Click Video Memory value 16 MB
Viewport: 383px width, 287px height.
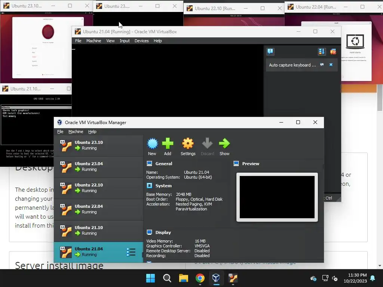click(x=200, y=241)
